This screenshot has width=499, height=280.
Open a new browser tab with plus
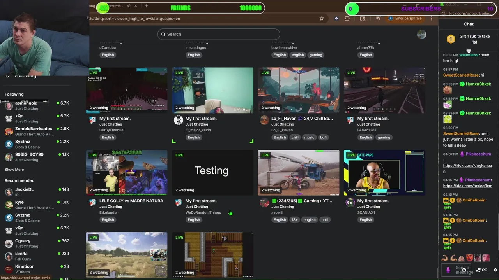146,6
